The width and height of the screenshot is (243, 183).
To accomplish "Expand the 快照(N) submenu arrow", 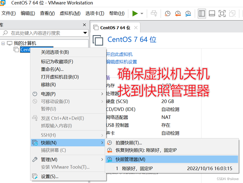I will point(102,143).
